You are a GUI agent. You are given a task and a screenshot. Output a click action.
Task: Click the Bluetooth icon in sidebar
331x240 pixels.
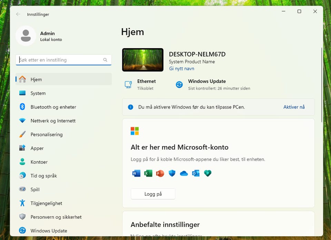pos(22,107)
